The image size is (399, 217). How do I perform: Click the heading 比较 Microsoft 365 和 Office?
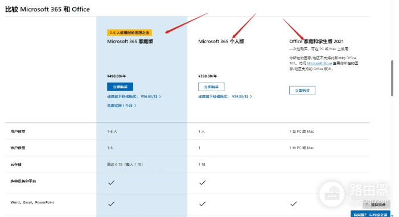48,10
